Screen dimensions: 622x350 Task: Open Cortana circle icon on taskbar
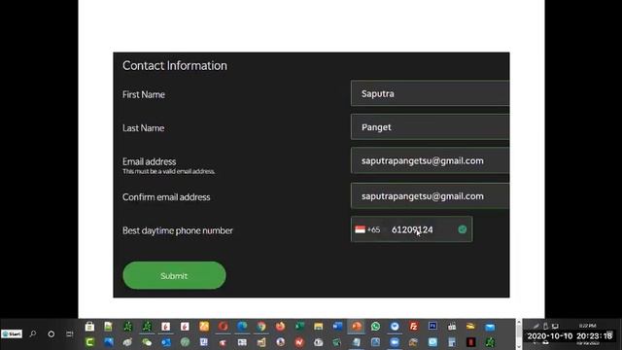(x=52, y=334)
